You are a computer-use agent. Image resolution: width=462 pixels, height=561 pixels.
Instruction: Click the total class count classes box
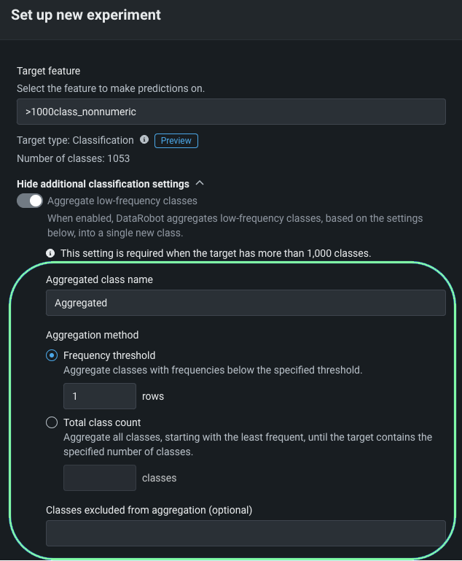[x=100, y=478]
